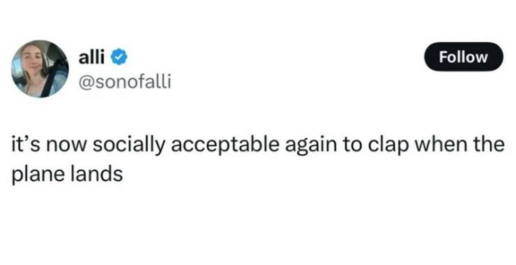Click the white checkmark inside blue badge

click(119, 58)
